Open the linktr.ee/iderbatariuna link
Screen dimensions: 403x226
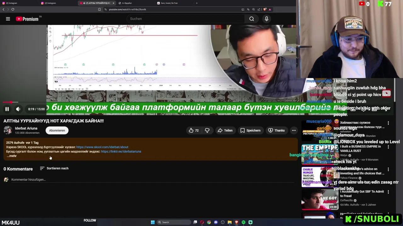(x=121, y=151)
